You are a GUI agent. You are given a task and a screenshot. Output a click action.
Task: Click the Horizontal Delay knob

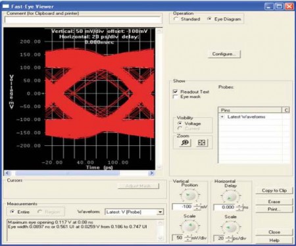pos(230,197)
